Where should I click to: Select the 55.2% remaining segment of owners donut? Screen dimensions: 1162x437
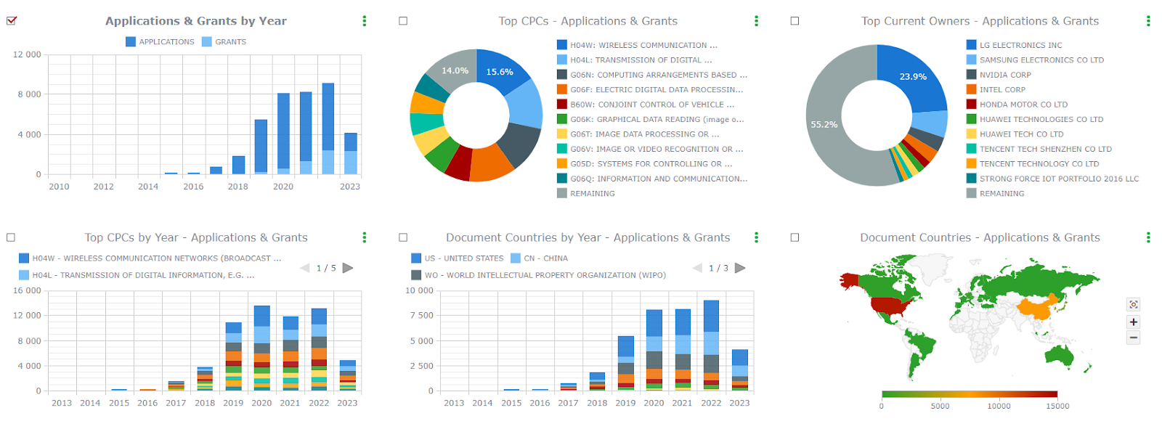(824, 125)
